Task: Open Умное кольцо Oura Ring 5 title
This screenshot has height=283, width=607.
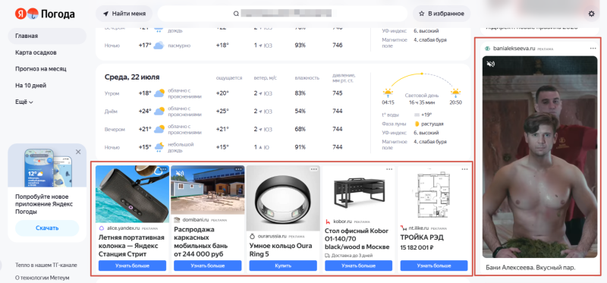Action: pos(280,250)
